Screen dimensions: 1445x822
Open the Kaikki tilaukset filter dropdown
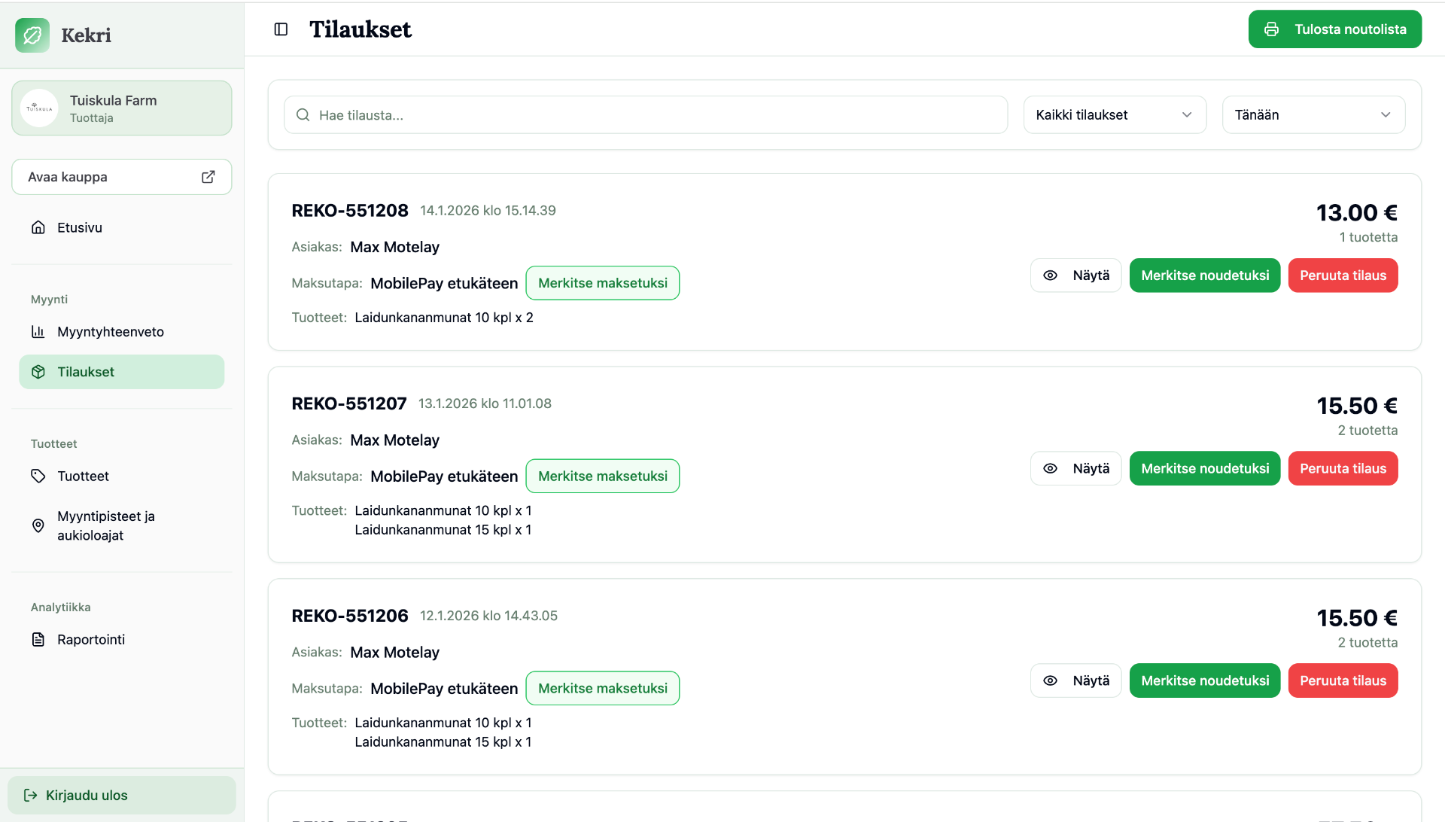[x=1115, y=115]
